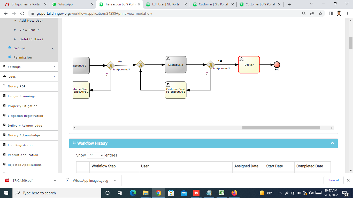Switch to Dhhgov Teams Portal tab
353x198 pixels.
point(26,4)
